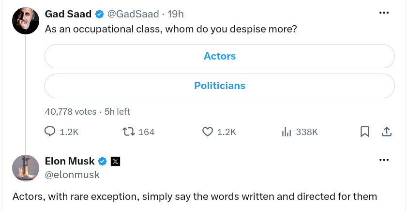407x211 pixels.
Task: Click the Gad Saad display name
Action: click(x=68, y=14)
